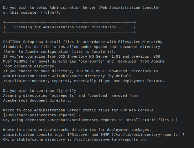
Task: Click the 'Do you wish to continue ([y]/n)?y' prompt
Action: coord(40,91)
